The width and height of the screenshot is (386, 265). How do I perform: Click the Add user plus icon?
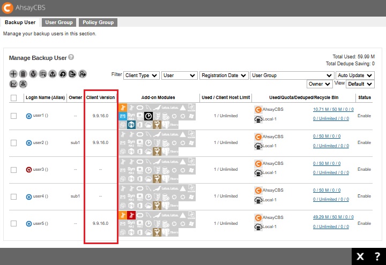(x=13, y=74)
